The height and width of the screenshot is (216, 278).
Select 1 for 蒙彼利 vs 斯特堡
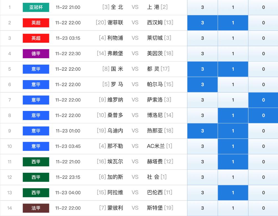233,208
